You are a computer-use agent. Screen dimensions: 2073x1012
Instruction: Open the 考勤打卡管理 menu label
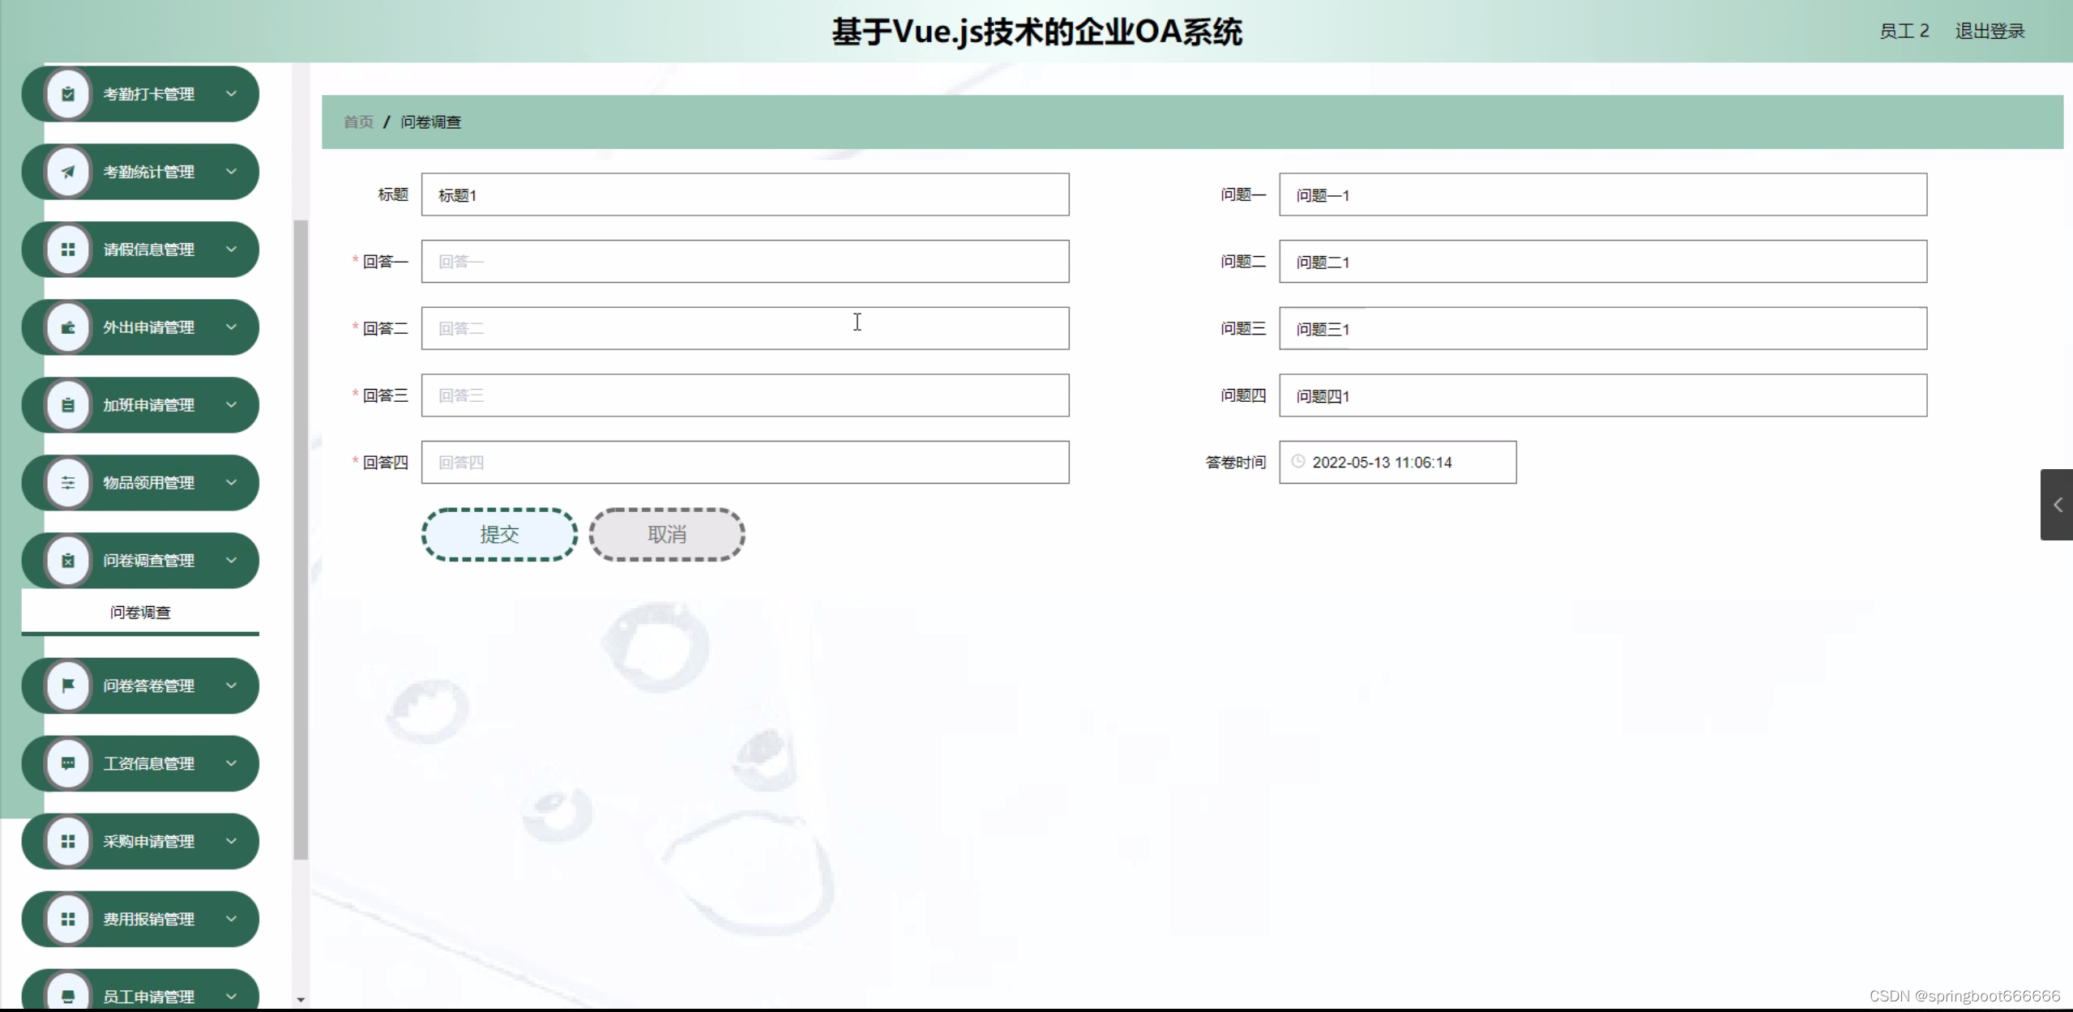[x=148, y=94]
